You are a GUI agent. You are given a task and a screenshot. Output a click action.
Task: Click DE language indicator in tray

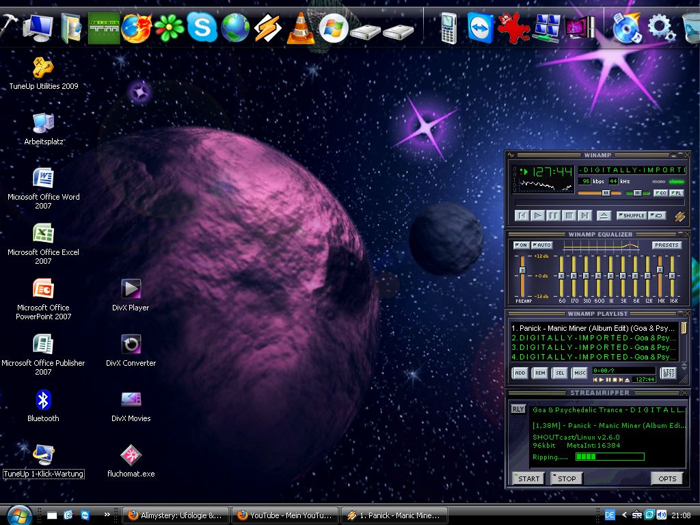(609, 515)
